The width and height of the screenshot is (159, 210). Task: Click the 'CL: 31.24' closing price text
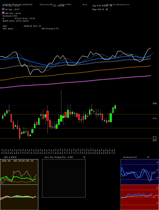tap(59, 6)
